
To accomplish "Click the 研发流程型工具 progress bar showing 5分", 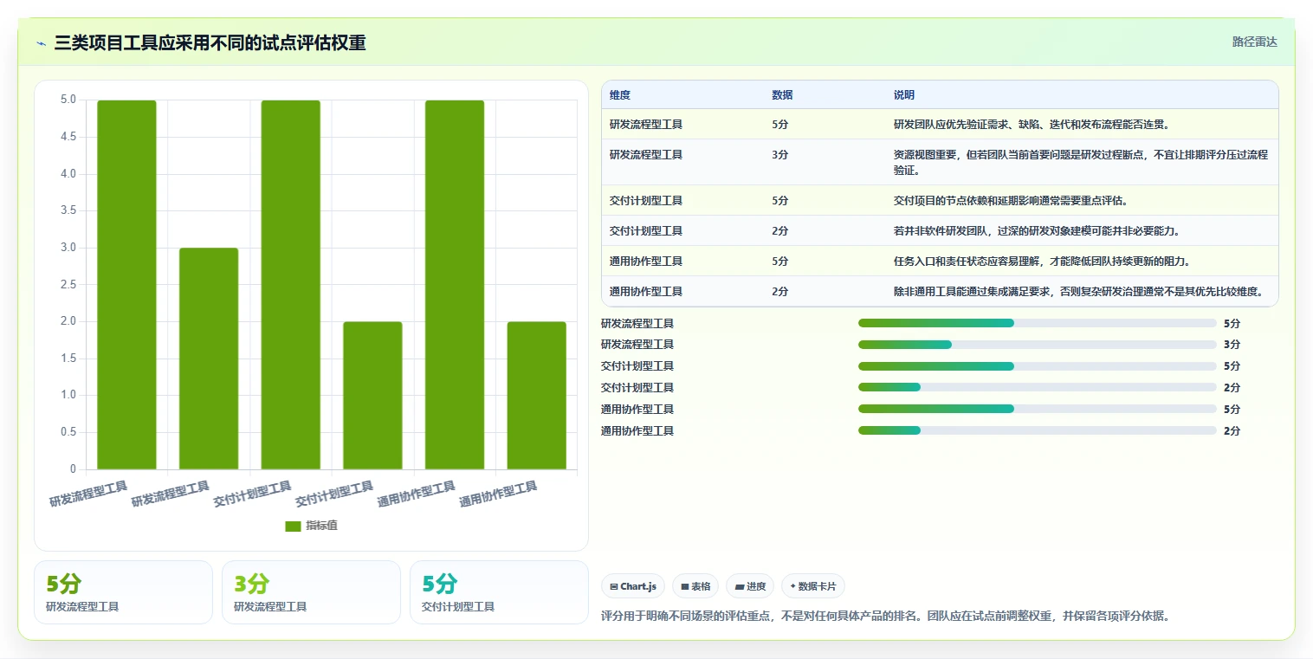I will click(x=1038, y=323).
